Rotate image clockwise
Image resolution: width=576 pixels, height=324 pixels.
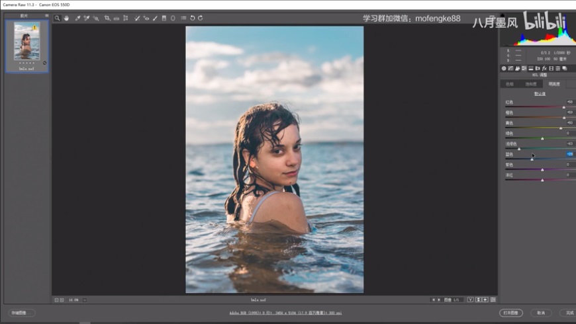tap(201, 18)
